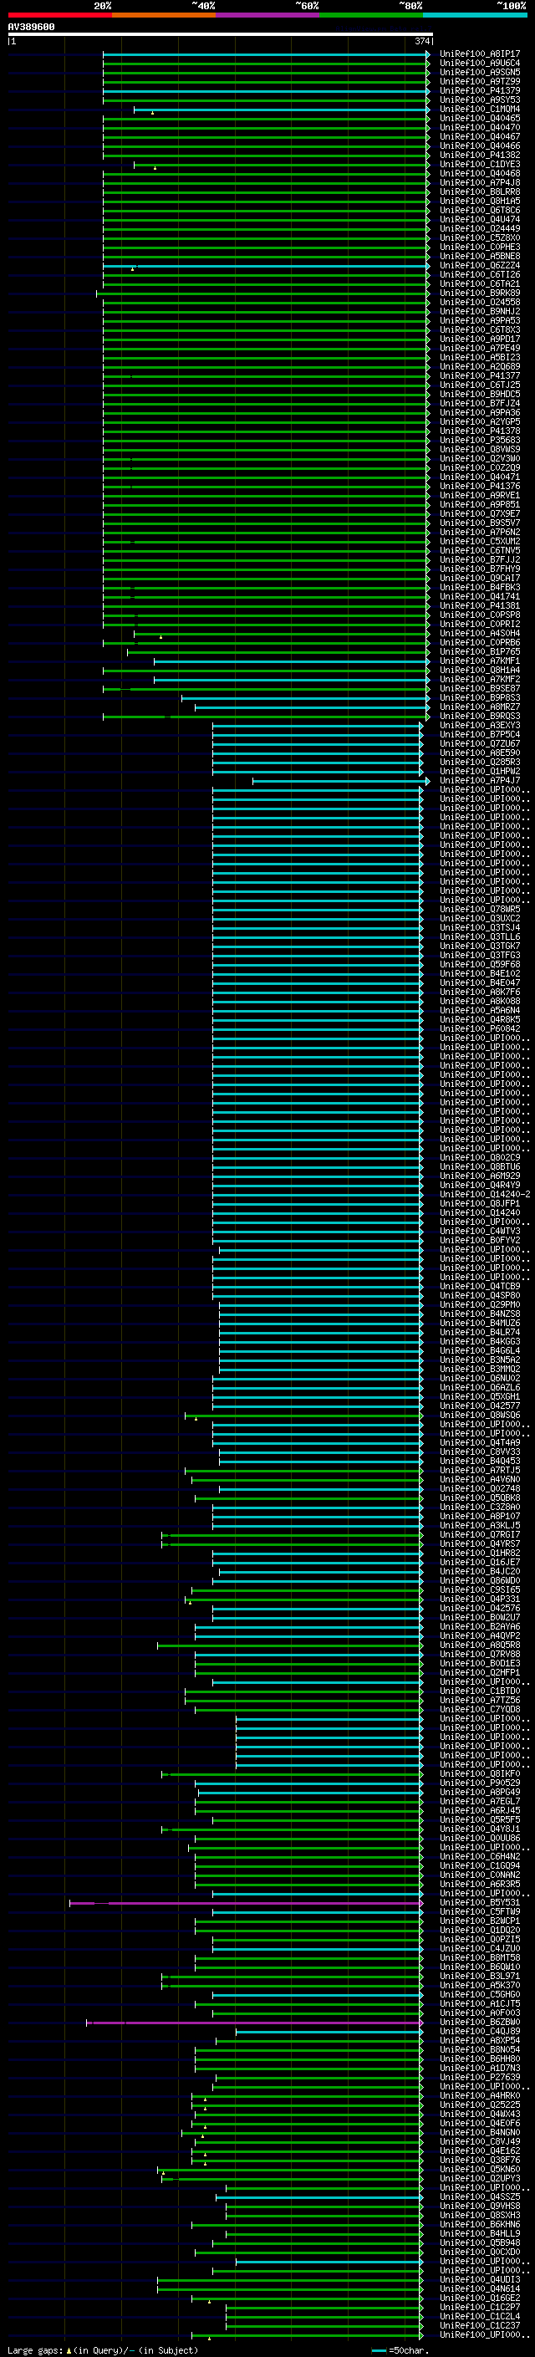Click the gap triangle on the C1DYE3 row
The image size is (535, 2357).
155,168
